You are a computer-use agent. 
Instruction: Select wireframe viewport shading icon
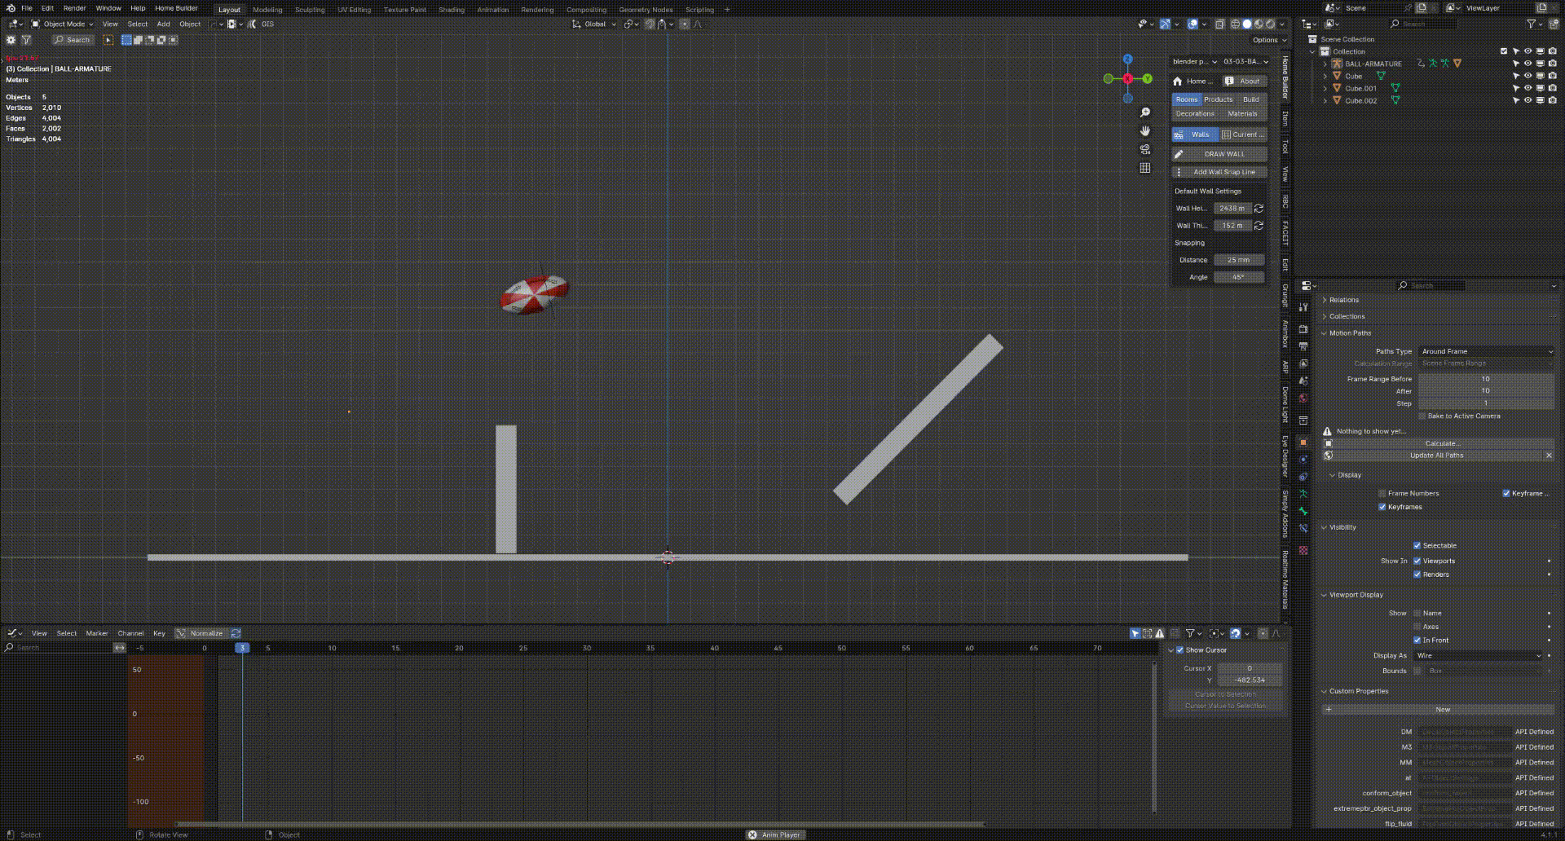coord(1235,24)
